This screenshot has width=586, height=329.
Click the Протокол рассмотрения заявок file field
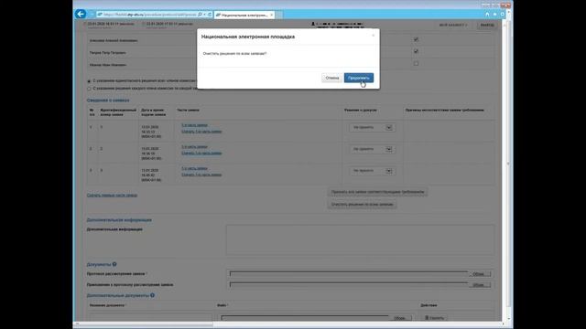[x=349, y=274]
